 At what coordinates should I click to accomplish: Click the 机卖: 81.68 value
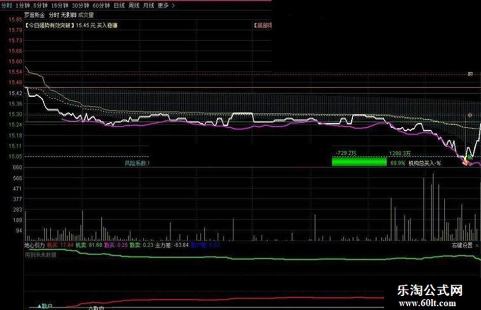[89, 245]
